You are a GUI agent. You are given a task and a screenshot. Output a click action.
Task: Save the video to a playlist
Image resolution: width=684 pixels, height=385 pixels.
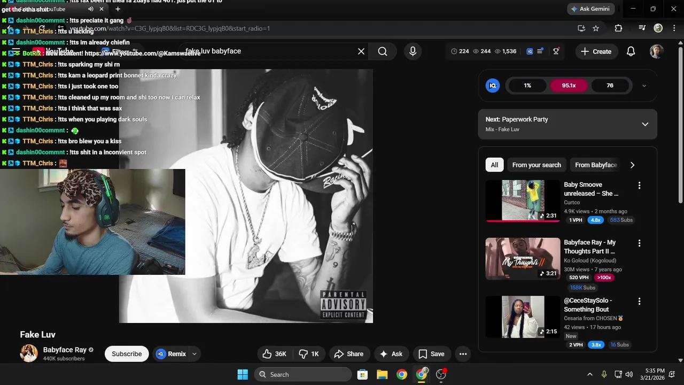[x=431, y=354]
